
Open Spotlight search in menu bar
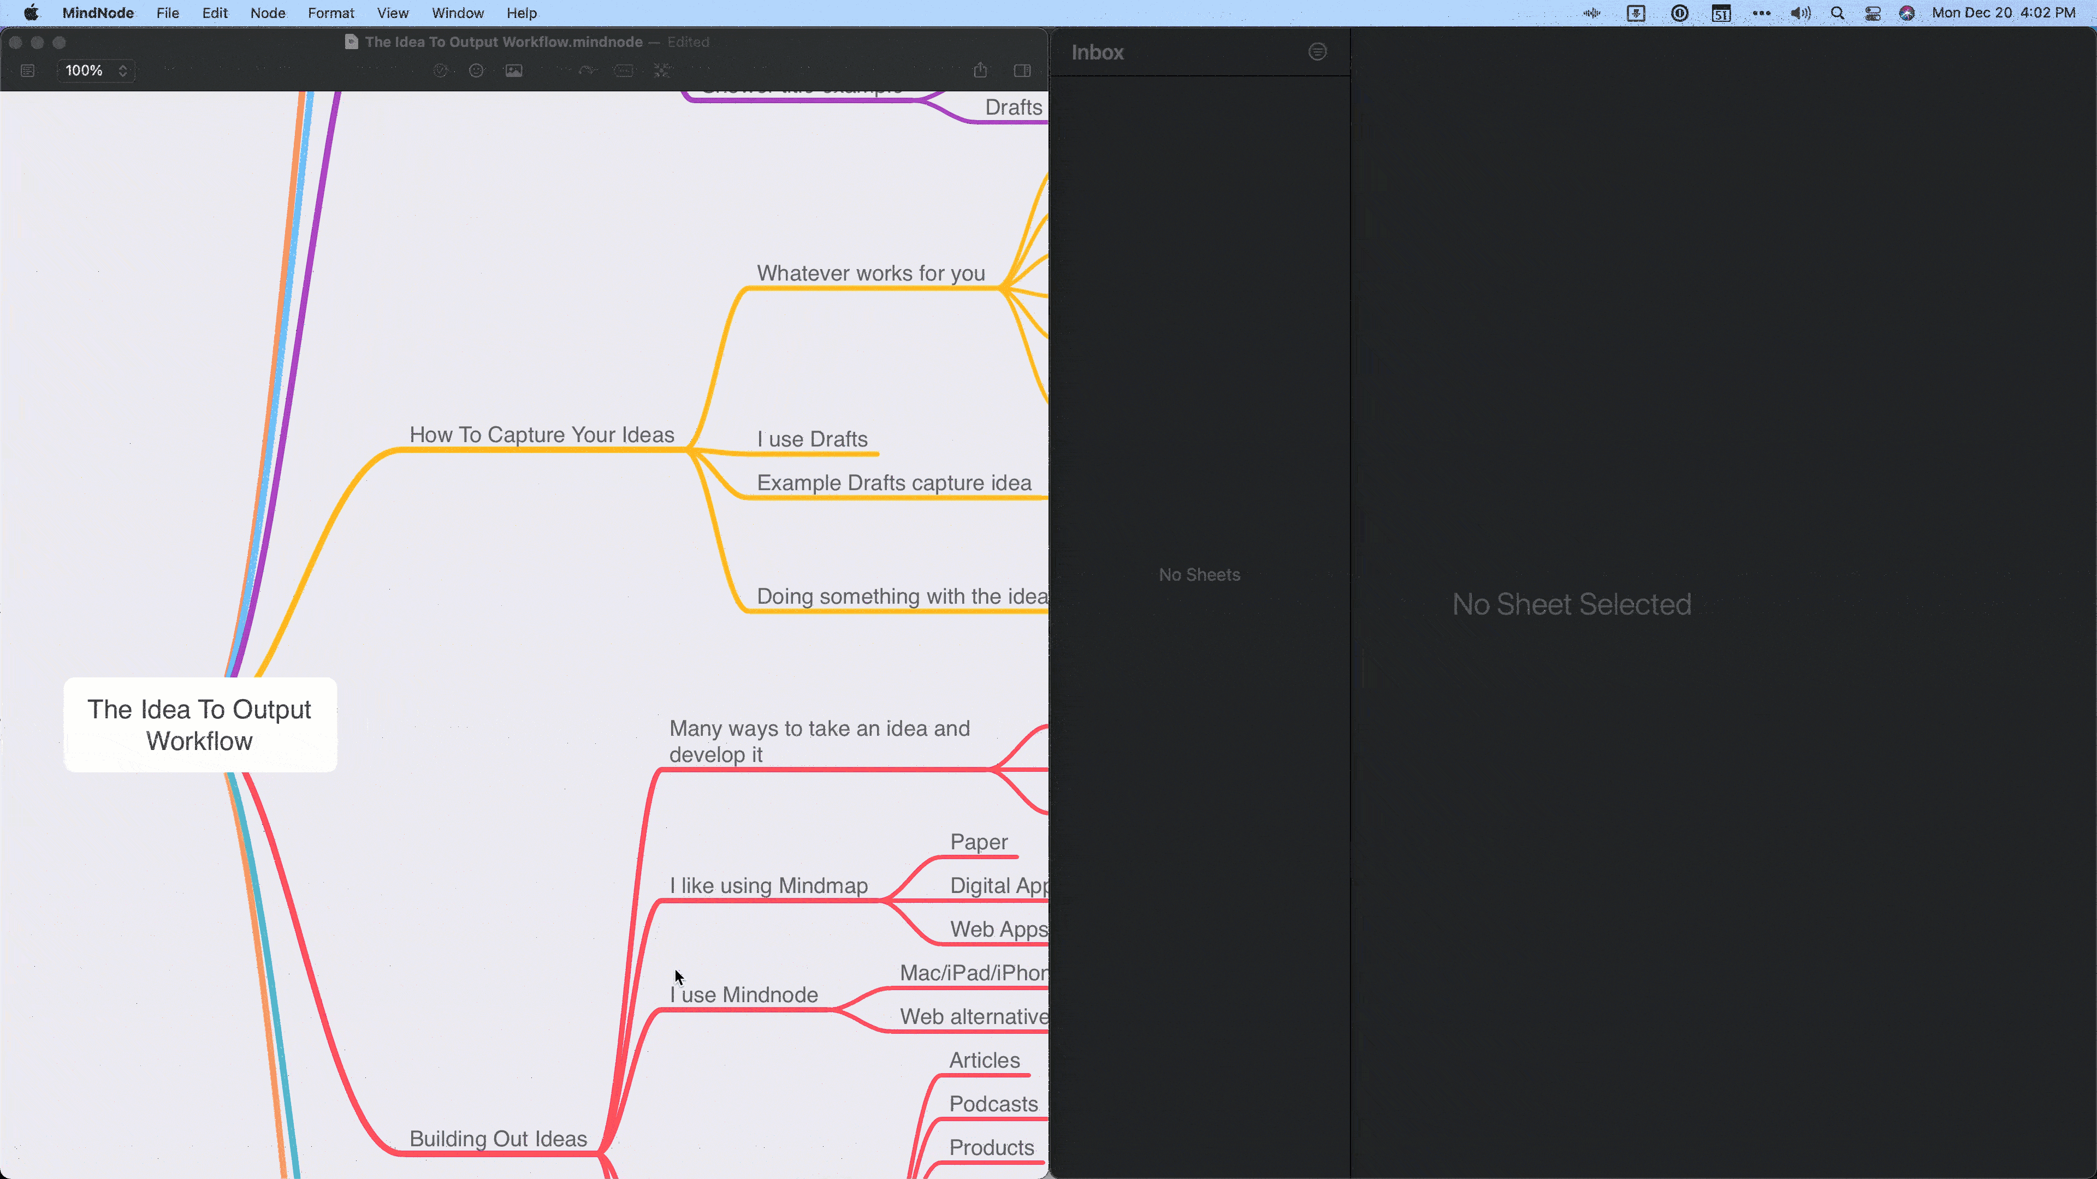pos(1837,13)
